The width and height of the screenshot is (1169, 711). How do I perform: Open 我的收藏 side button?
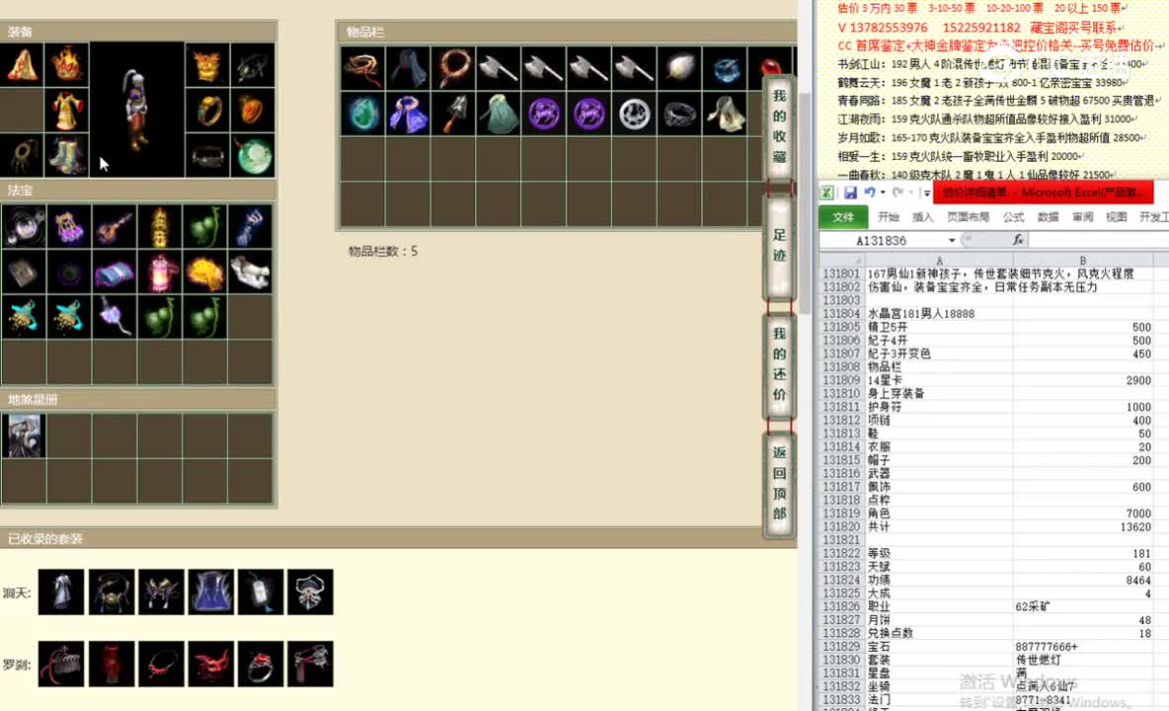[x=779, y=126]
